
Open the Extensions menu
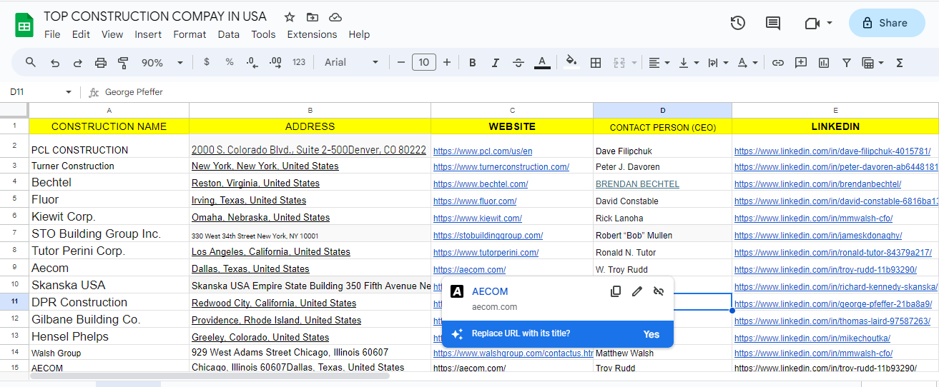click(312, 34)
